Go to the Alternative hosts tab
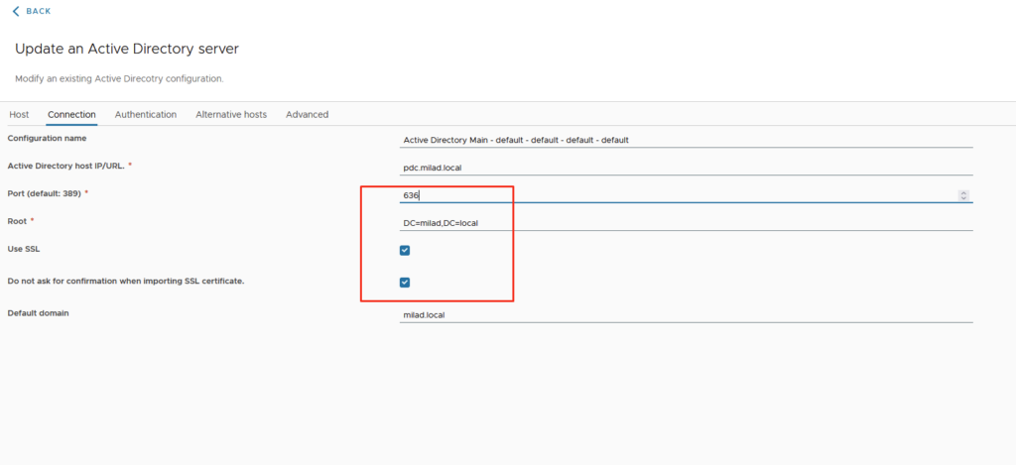Viewport: 1016px width, 465px height. [x=231, y=115]
